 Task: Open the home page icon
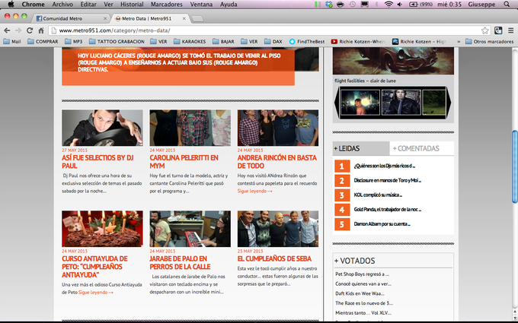(x=41, y=30)
